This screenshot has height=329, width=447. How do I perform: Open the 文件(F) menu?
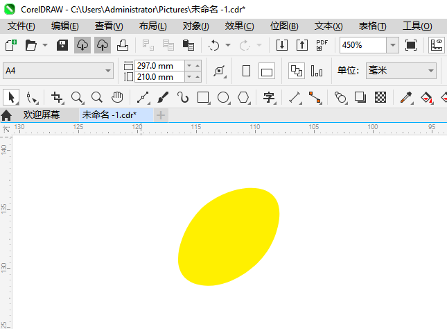(x=21, y=26)
